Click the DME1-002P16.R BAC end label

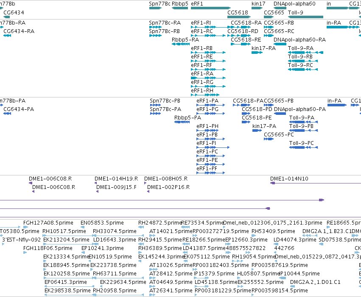tap(168, 187)
